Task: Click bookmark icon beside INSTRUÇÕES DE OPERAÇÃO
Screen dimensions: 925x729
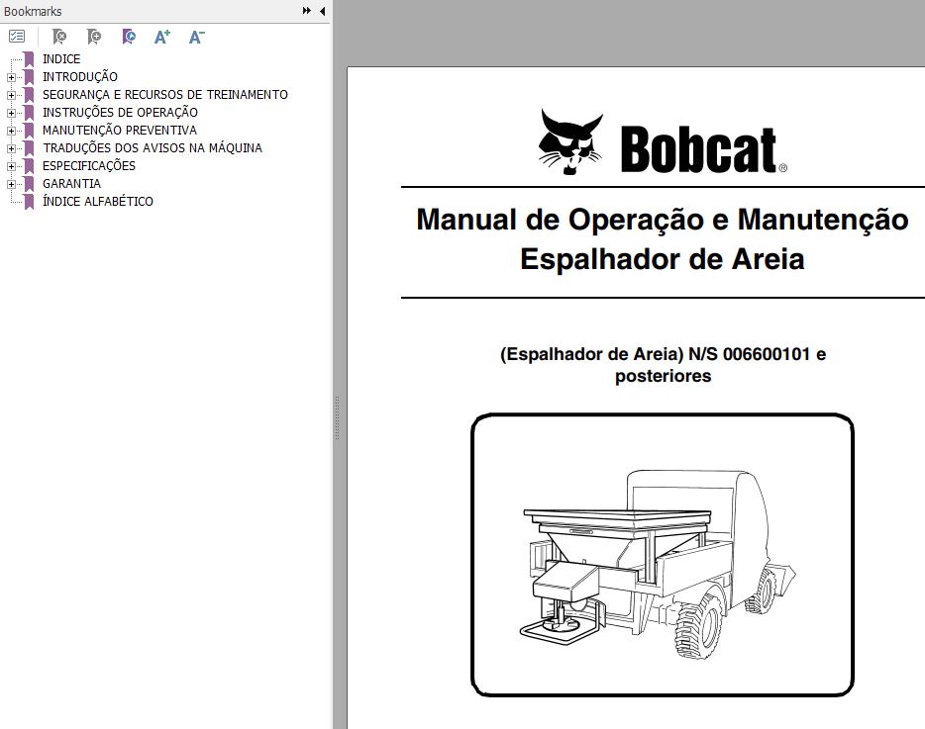Action: (x=29, y=113)
